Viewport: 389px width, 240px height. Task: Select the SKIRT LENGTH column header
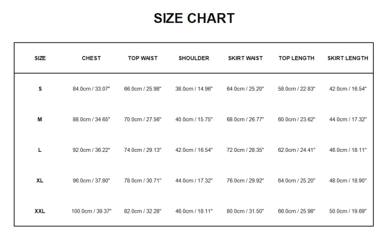pyautogui.click(x=348, y=58)
